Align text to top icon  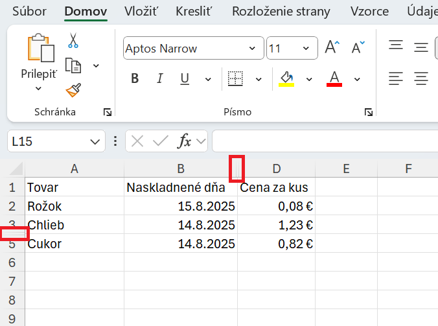(396, 46)
